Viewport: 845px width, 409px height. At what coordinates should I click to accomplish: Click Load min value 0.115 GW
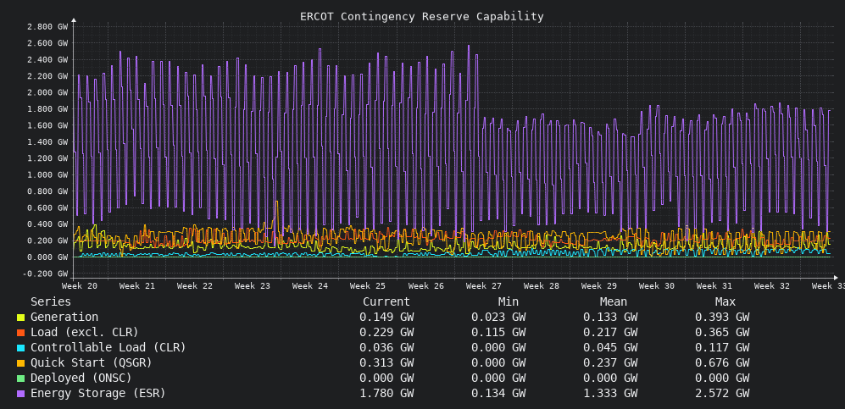(x=498, y=332)
